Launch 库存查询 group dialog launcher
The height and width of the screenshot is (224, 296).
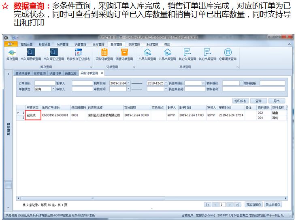coord(91,67)
